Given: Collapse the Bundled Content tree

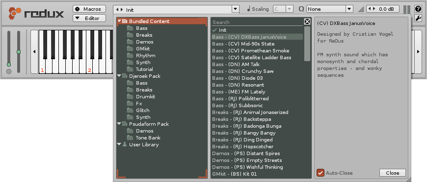Looking at the screenshot, I should tap(120, 21).
